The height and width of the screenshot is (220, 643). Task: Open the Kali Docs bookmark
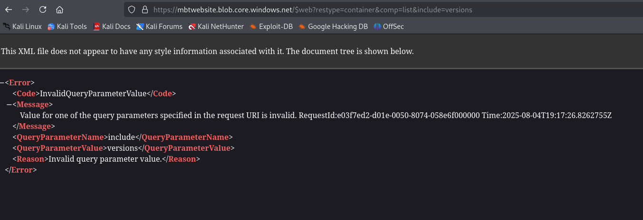[112, 27]
